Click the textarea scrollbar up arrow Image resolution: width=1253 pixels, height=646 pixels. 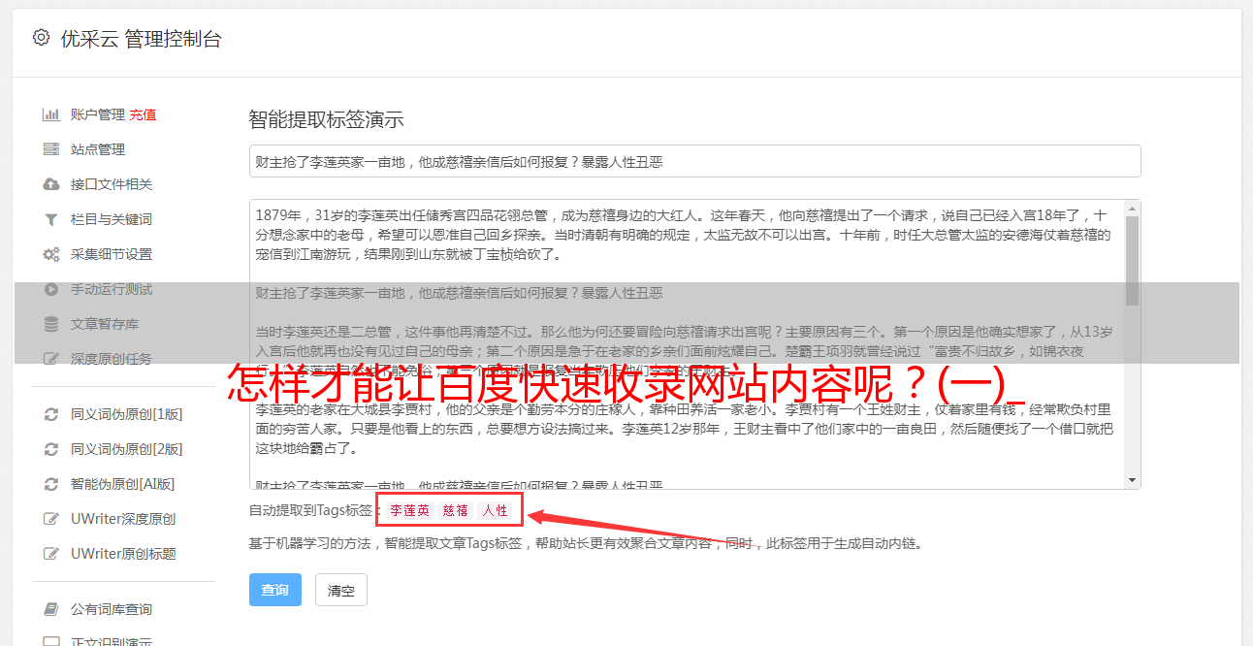point(1132,208)
